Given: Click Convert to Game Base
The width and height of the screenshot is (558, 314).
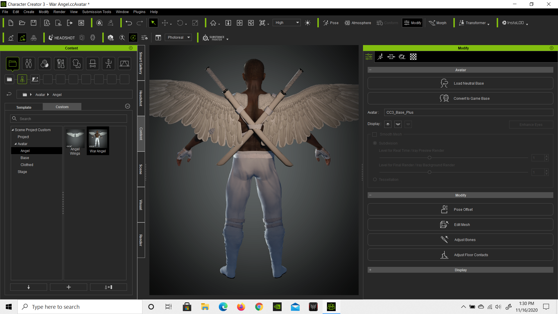Looking at the screenshot, I should point(460,99).
